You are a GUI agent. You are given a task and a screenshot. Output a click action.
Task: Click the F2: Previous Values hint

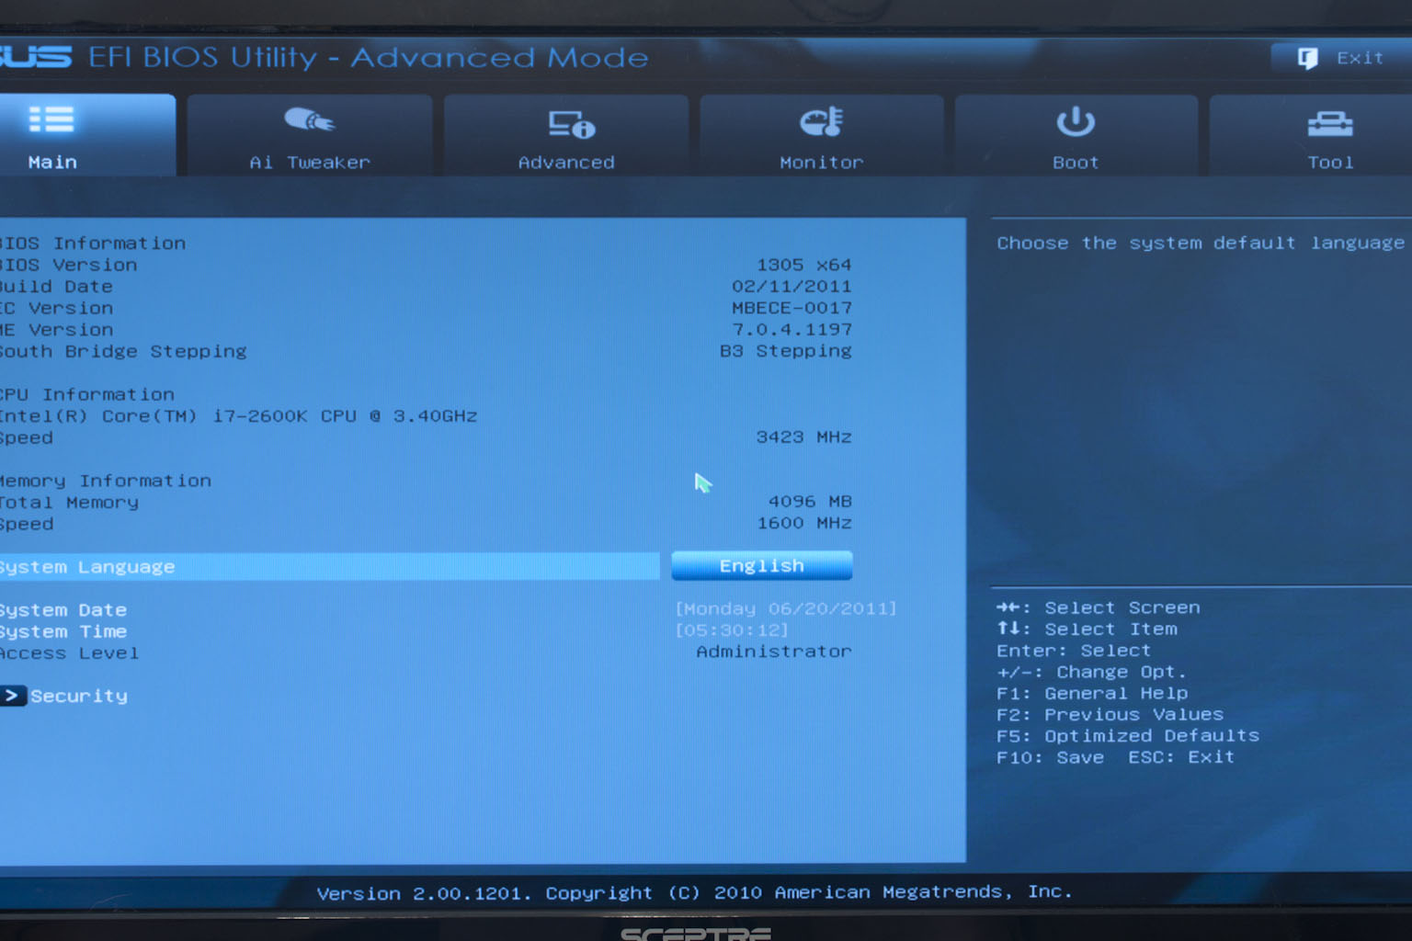1110,715
